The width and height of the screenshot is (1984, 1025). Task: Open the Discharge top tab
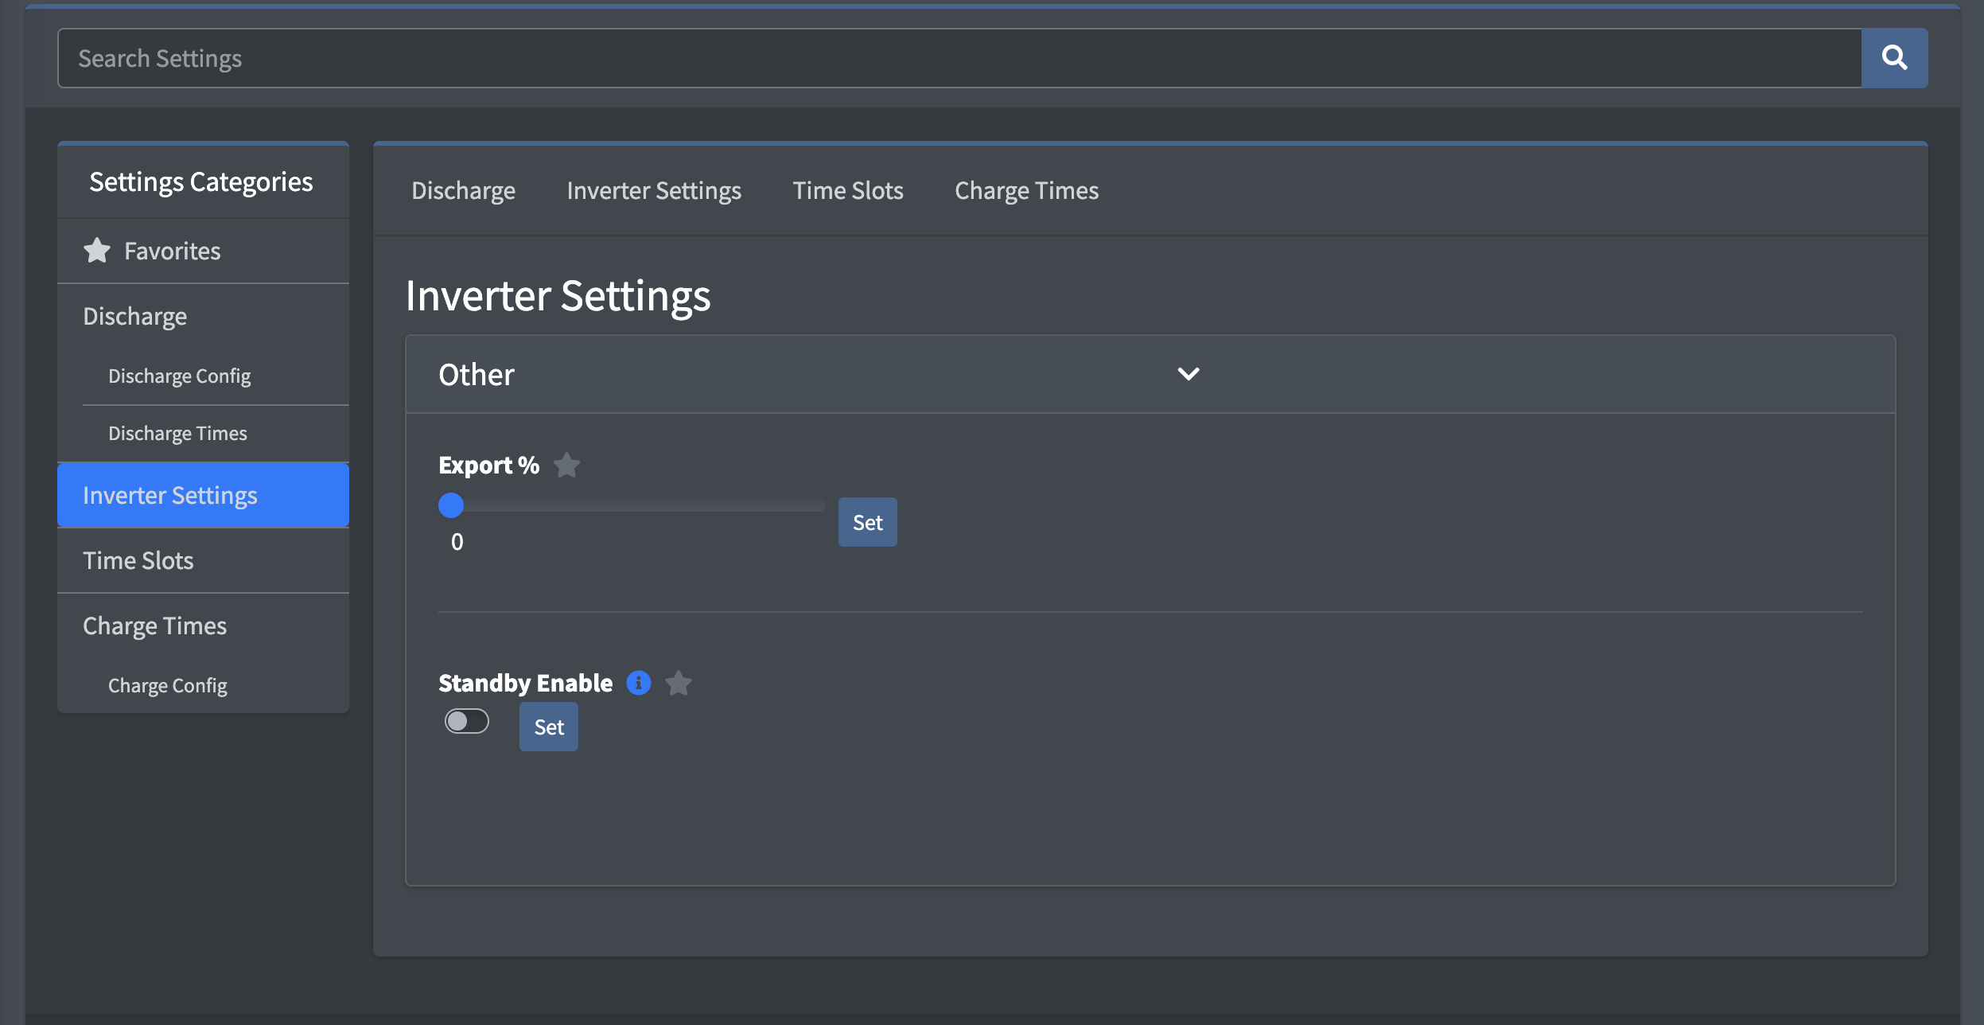[x=463, y=191]
